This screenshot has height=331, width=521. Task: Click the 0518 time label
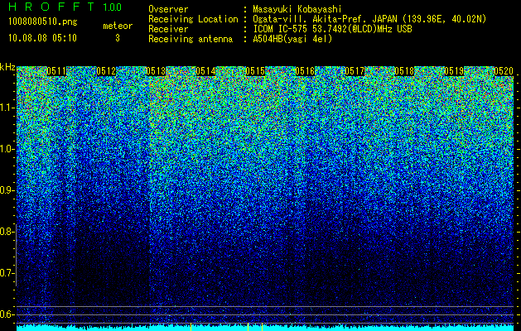[x=404, y=71]
